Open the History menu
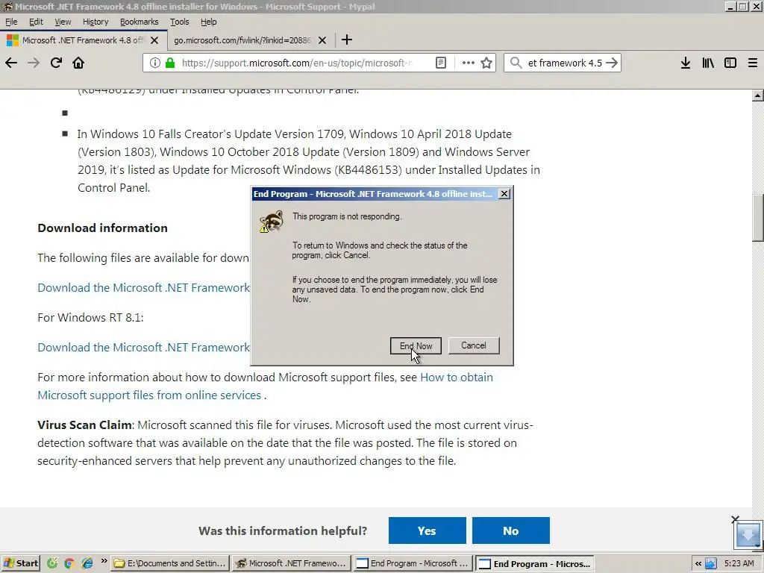Viewport: 764px width, 573px height. click(x=95, y=22)
